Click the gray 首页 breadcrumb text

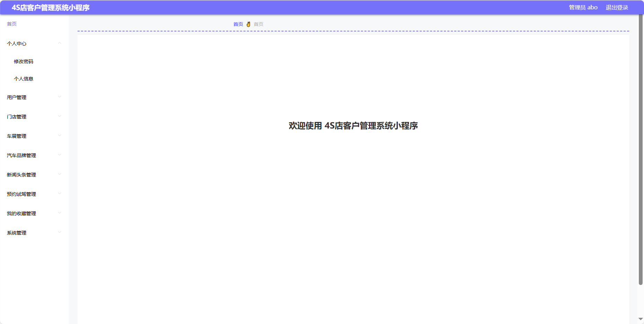point(259,24)
